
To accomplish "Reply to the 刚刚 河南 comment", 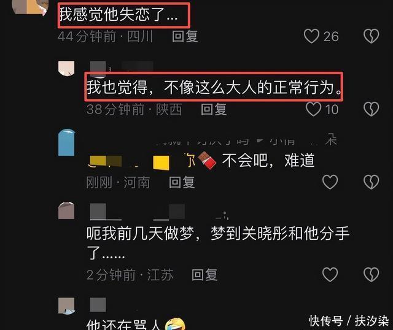I will point(182,182).
